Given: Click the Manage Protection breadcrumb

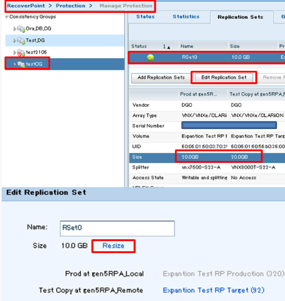Looking at the screenshot, I should coord(126,6).
